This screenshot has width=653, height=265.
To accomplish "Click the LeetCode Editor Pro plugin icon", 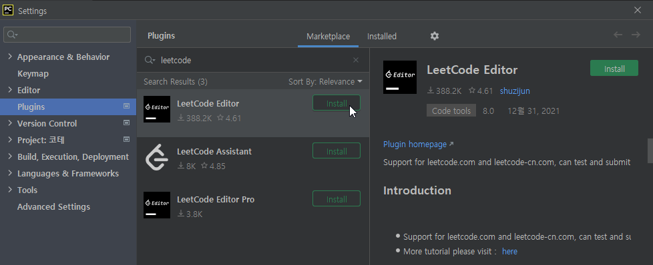I will click(157, 205).
